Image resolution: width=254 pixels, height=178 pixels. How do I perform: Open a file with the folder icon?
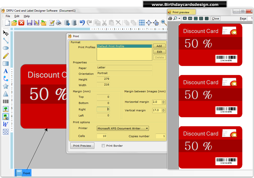click(x=14, y=23)
